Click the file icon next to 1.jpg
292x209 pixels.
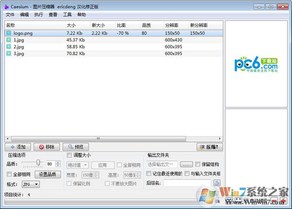[9, 40]
